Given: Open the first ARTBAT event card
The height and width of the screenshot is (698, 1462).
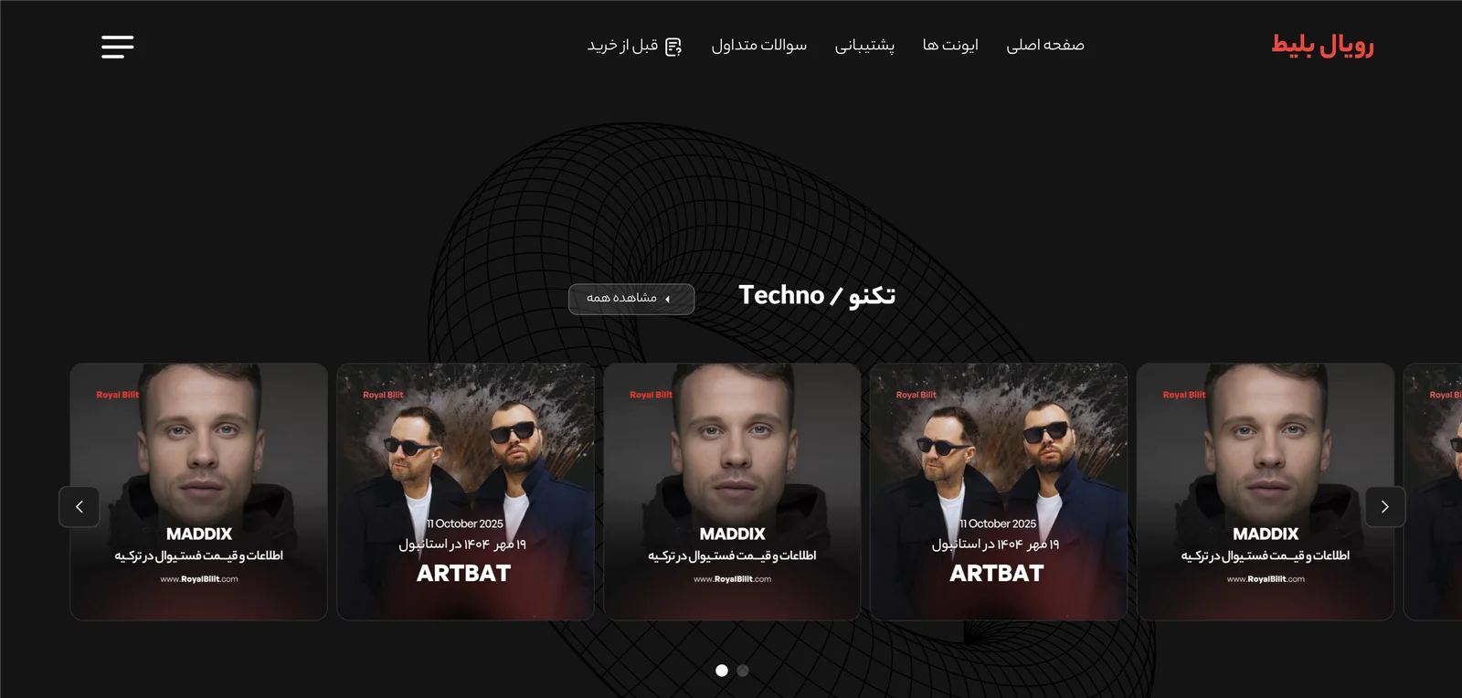Looking at the screenshot, I should click(x=465, y=492).
